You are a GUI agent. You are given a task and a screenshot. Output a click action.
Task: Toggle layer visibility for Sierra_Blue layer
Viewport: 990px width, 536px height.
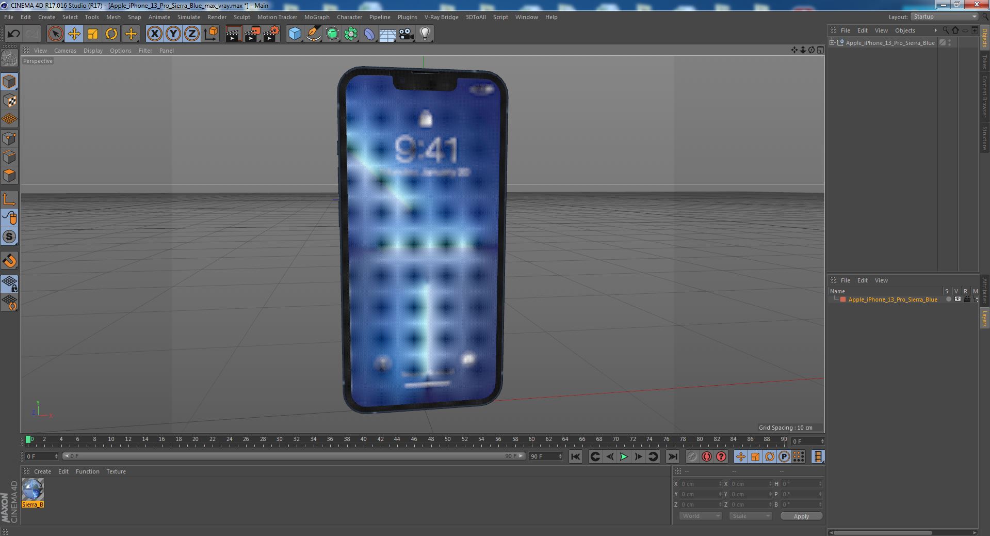(957, 299)
